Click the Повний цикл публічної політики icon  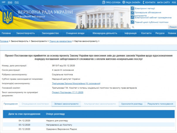click(x=132, y=22)
